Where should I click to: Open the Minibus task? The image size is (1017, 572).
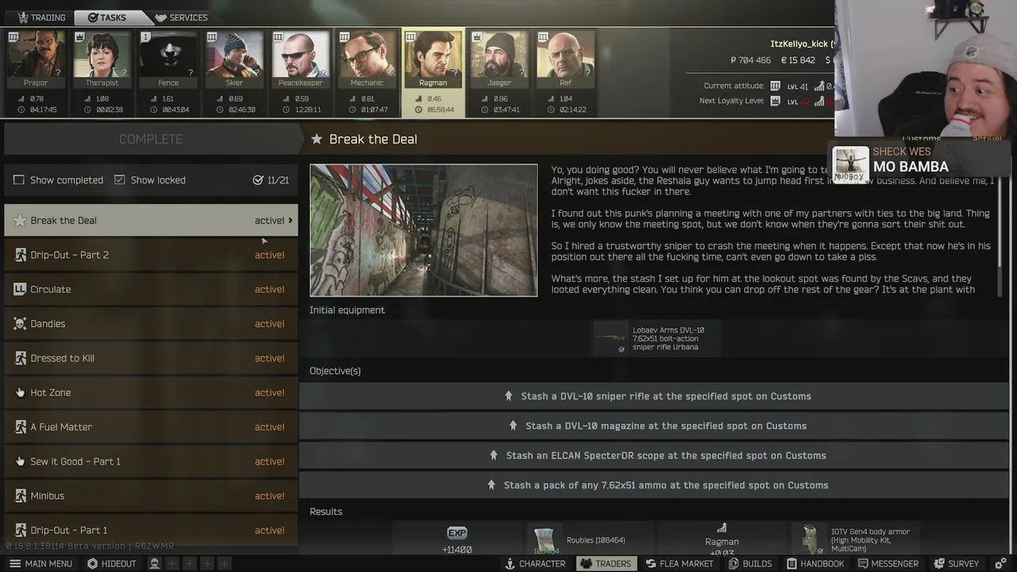point(151,496)
